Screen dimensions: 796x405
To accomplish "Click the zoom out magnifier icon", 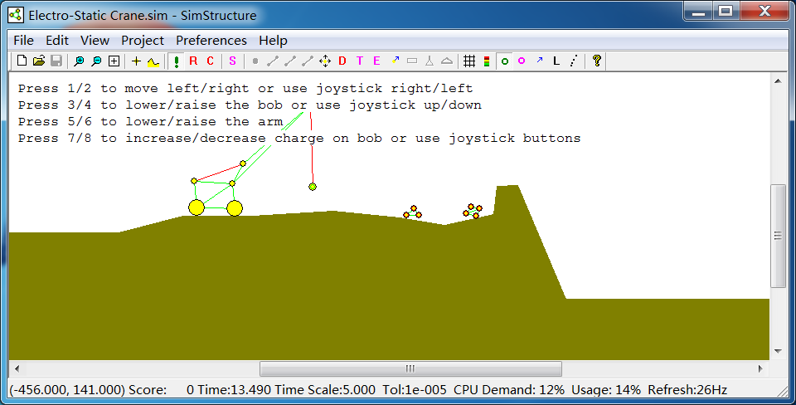I will [96, 61].
